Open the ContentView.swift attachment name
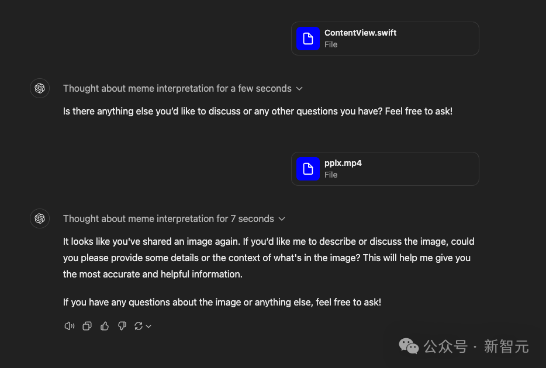 coord(360,33)
